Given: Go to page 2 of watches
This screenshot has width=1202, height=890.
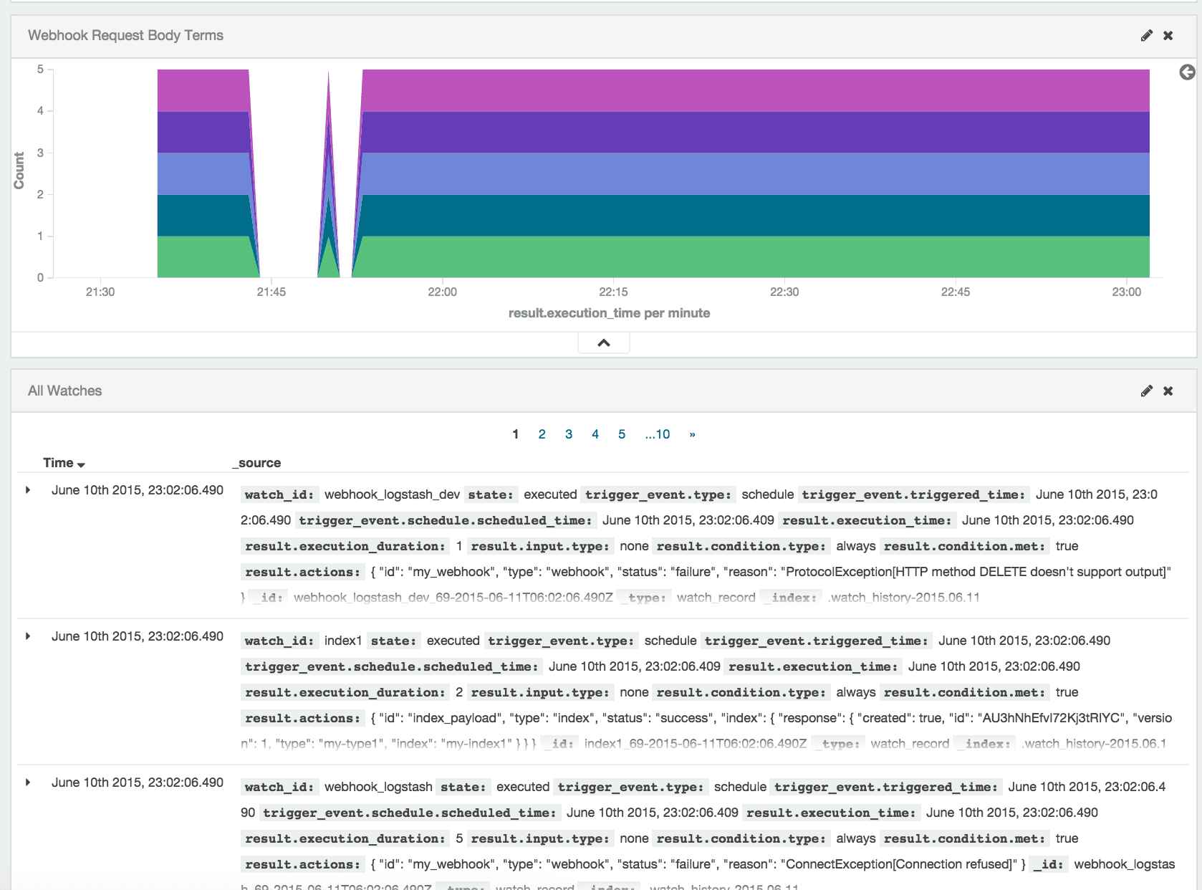Looking at the screenshot, I should (x=542, y=434).
